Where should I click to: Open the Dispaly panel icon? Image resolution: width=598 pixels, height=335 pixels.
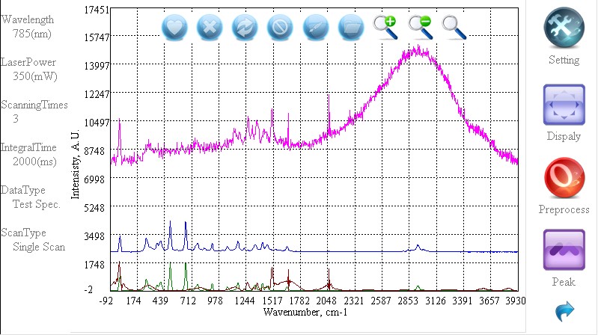click(563, 105)
